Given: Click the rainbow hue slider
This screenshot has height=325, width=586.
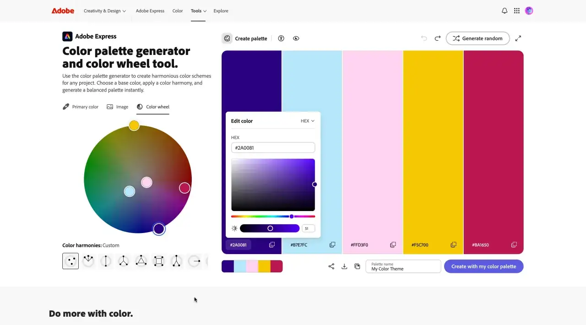Looking at the screenshot, I should [273, 217].
